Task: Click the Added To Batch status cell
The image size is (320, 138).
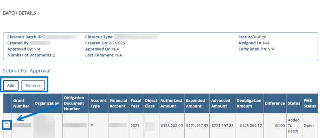Action: [293, 126]
